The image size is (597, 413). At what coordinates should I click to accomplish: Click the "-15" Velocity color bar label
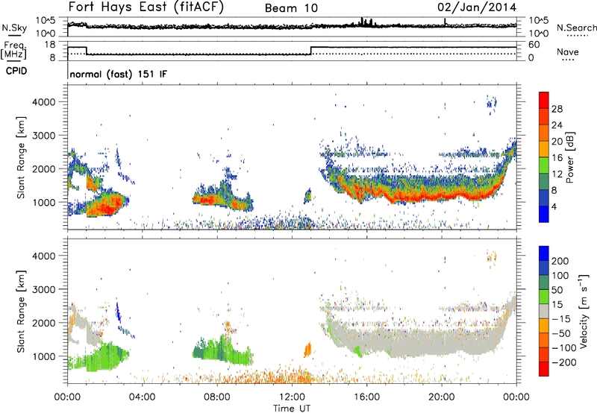pos(560,318)
